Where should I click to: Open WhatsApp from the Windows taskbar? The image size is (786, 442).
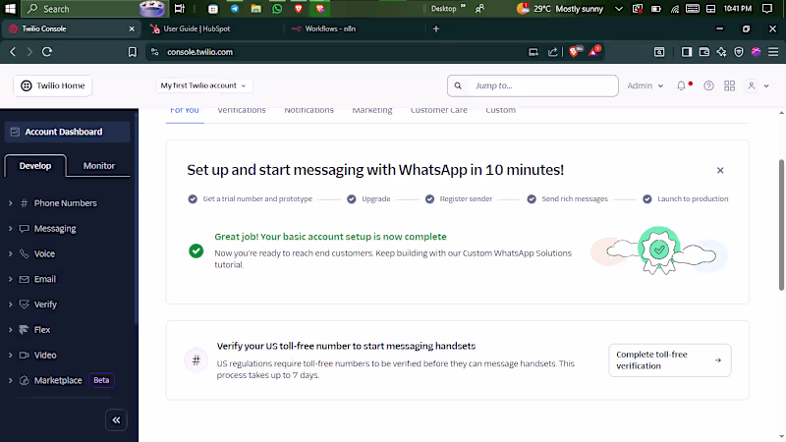pyautogui.click(x=277, y=9)
